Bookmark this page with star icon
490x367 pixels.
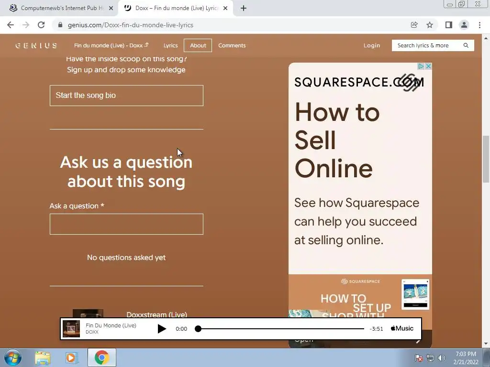click(430, 25)
